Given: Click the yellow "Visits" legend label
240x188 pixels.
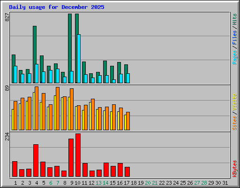Looking at the screenshot, I should click(234, 102).
